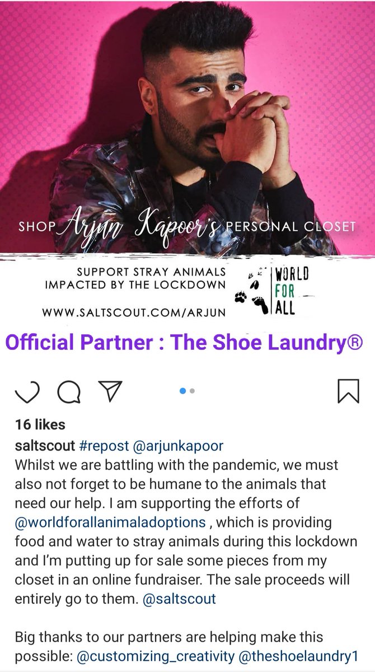The image size is (375, 672).
Task: Tap the Shop Arjun Kapoor's Personal Closet text
Action: pos(187,225)
